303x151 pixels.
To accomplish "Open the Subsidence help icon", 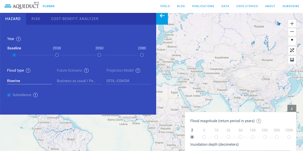I will coord(36,95).
